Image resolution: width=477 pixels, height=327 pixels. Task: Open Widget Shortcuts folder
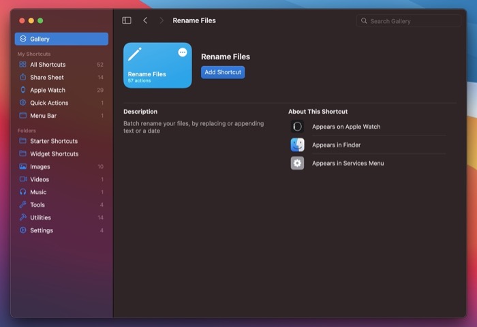point(61,153)
